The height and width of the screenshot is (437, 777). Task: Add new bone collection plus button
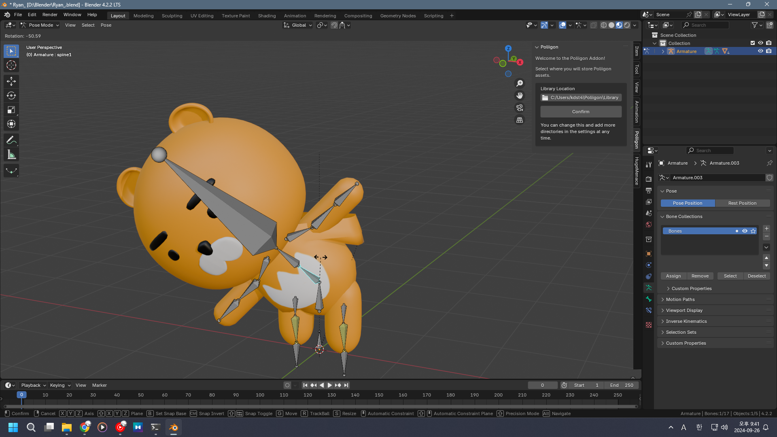click(766, 229)
